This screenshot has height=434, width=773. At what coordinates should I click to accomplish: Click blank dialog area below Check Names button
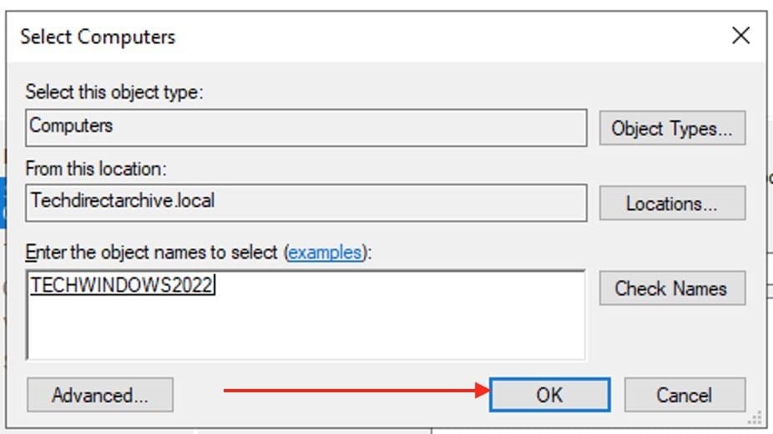[x=672, y=338]
